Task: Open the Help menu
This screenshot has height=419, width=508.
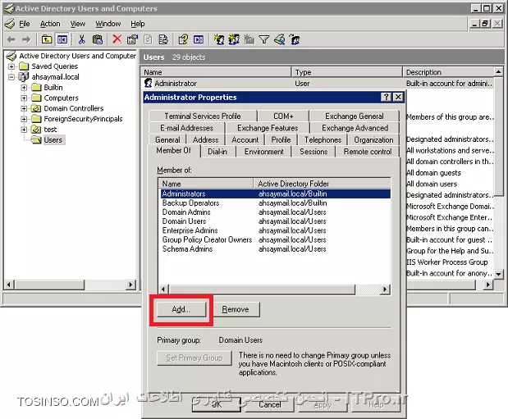Action: (x=138, y=24)
